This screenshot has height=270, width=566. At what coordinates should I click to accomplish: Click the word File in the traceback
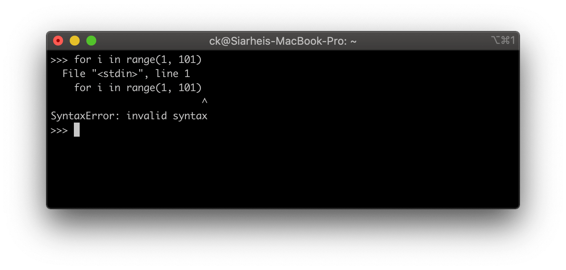[74, 74]
